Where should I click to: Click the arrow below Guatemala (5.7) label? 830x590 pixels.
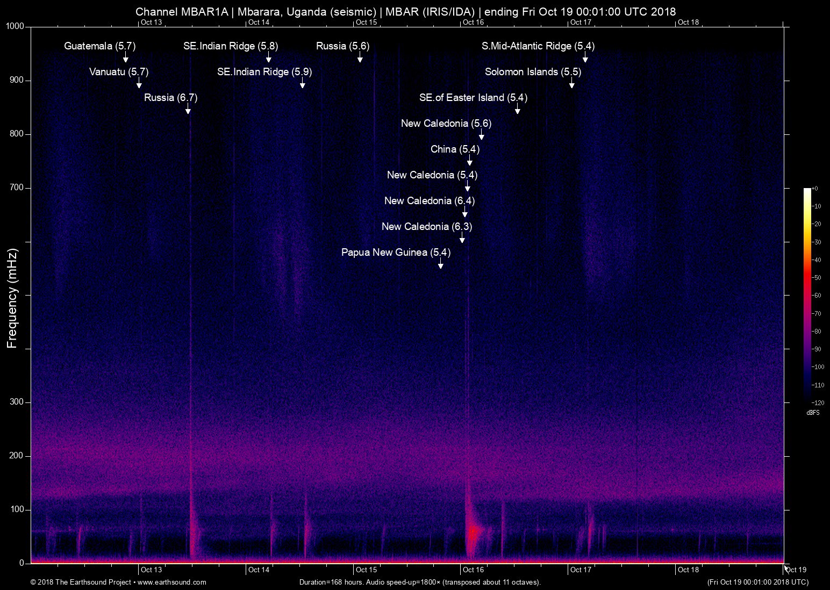125,58
